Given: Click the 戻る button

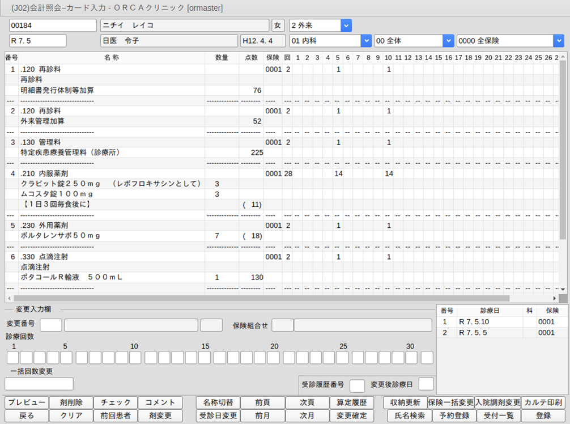Looking at the screenshot, I should tap(27, 415).
